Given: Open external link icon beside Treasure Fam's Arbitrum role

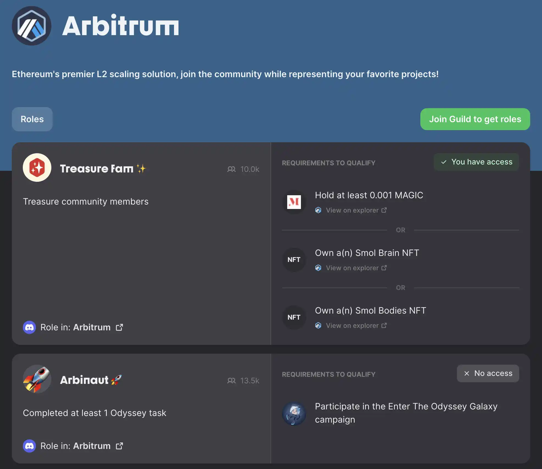Looking at the screenshot, I should [x=119, y=327].
